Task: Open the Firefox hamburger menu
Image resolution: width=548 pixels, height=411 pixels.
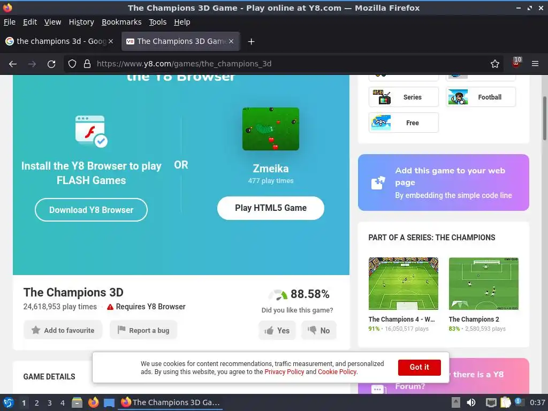Action: click(x=535, y=64)
